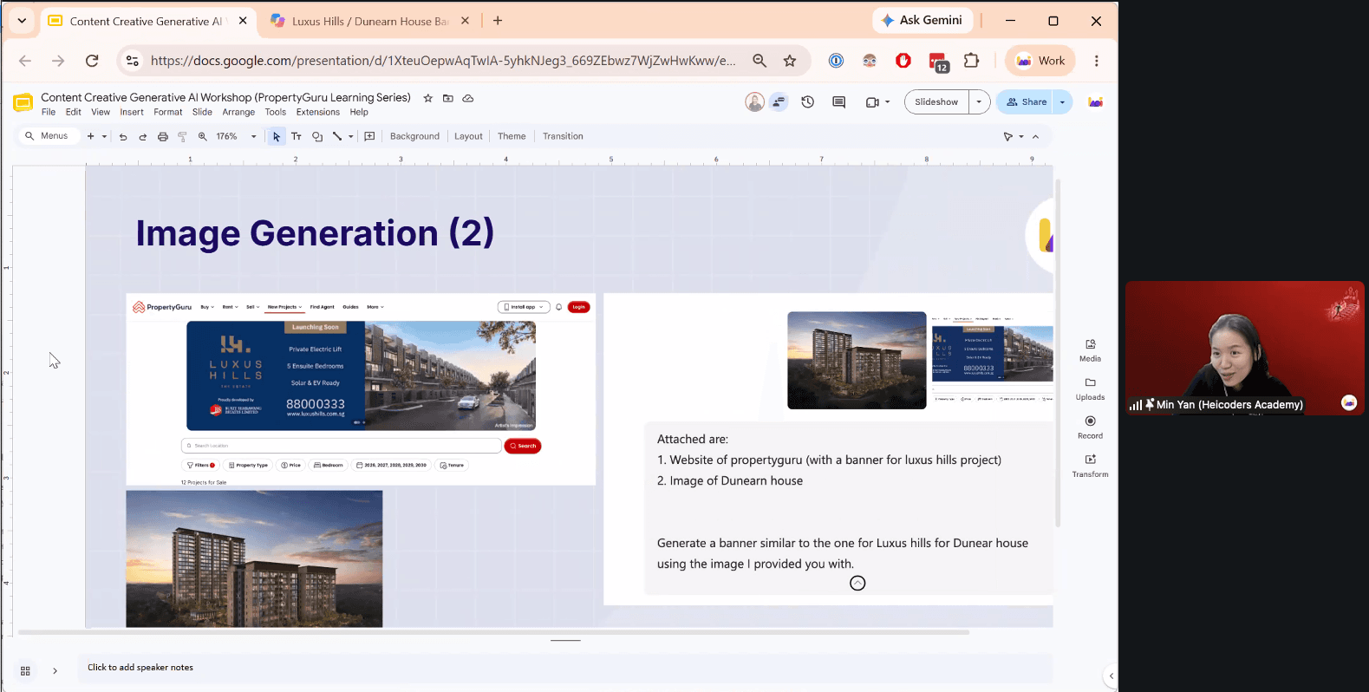
Task: Open the Share options dropdown arrow
Action: (x=1062, y=101)
